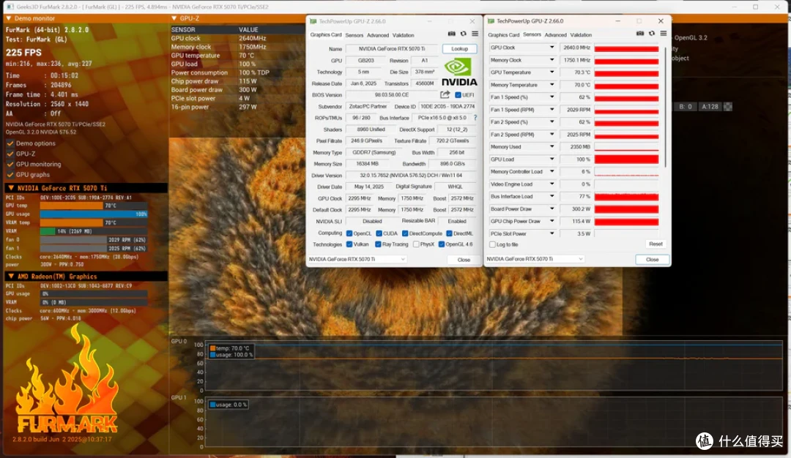The image size is (791, 458).
Task: Click the Sensors window vertical scrollbar
Action: 666,106
